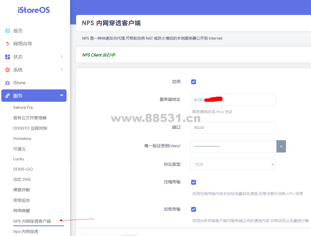Click the 加密传输 field label
Image resolution: width=311 pixels, height=236 pixels.
point(172,209)
